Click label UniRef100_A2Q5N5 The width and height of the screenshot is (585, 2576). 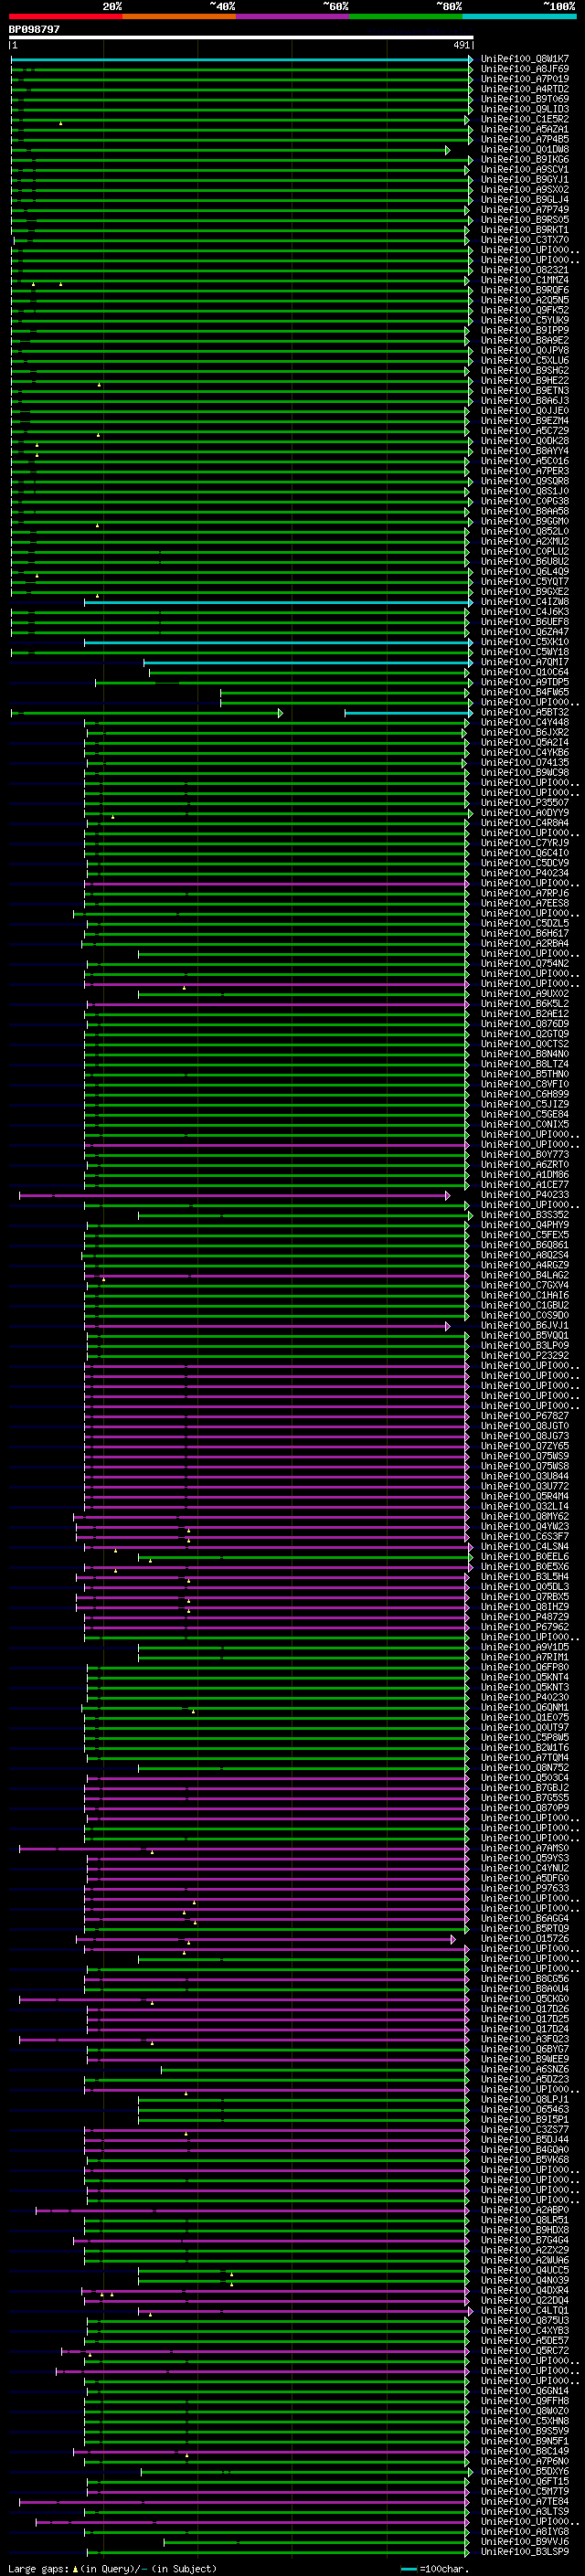[525, 300]
